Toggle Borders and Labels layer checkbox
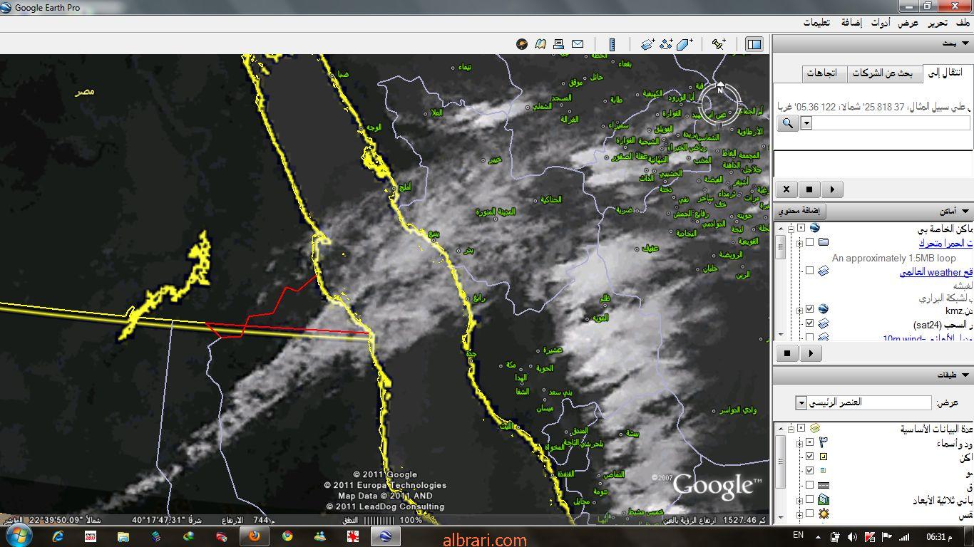974x547 pixels. (x=809, y=442)
